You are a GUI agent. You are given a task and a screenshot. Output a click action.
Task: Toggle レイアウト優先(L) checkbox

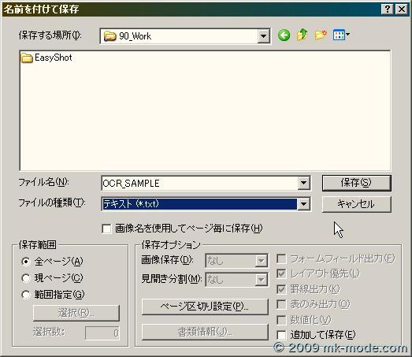281,273
